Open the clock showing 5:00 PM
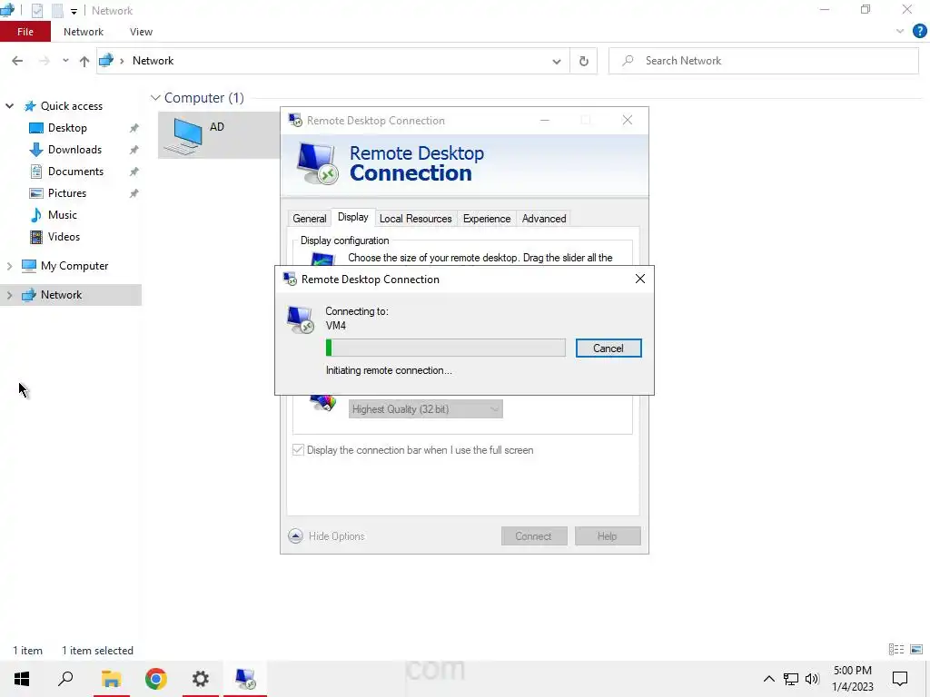The height and width of the screenshot is (697, 930). pos(852,679)
